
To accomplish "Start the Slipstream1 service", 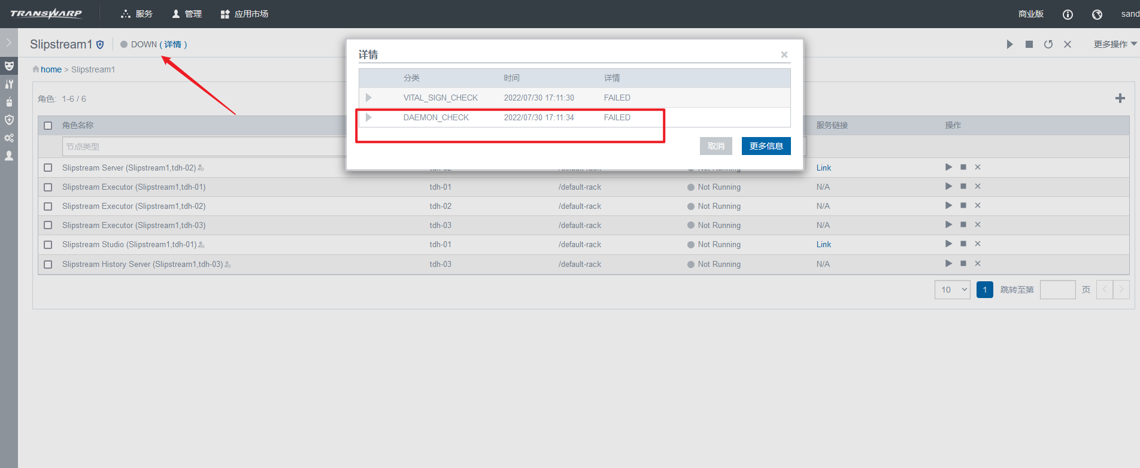I will point(1010,44).
